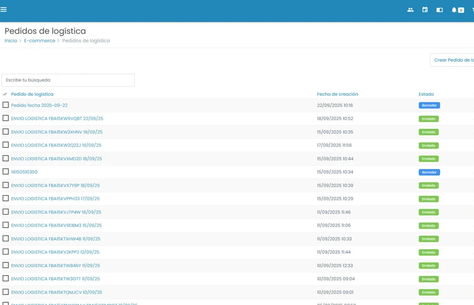This screenshot has height=305, width=474.
Task: Open ENVIO LOGISTICA FBA15KTXHW4B 11/09/25
Action: pos(56,239)
